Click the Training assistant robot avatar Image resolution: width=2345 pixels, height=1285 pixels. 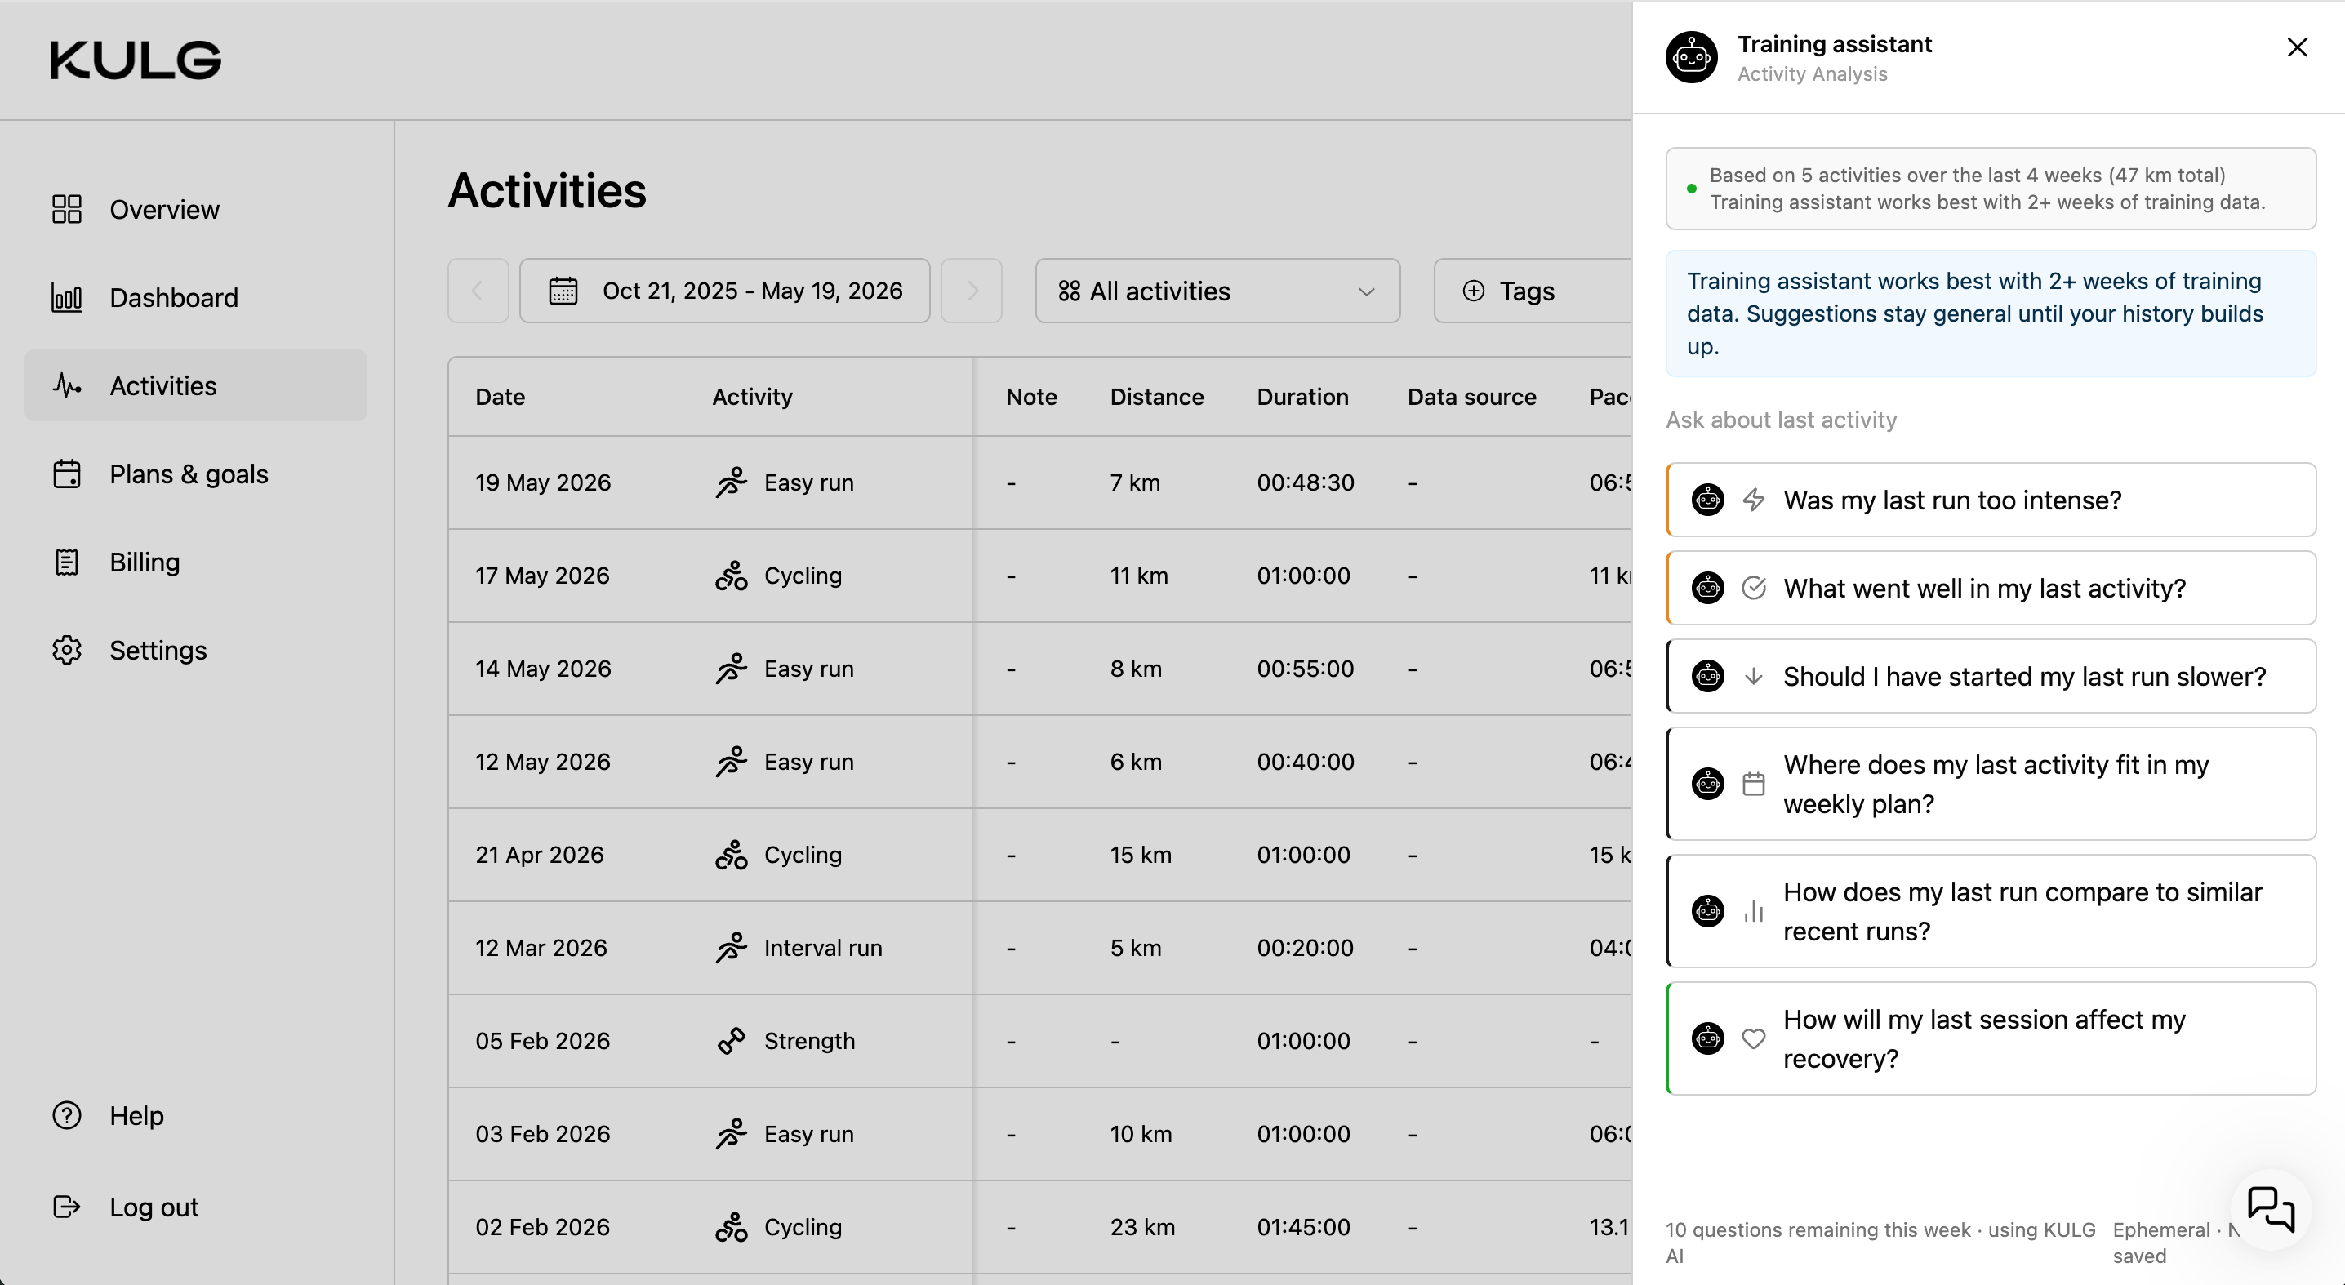1691,57
